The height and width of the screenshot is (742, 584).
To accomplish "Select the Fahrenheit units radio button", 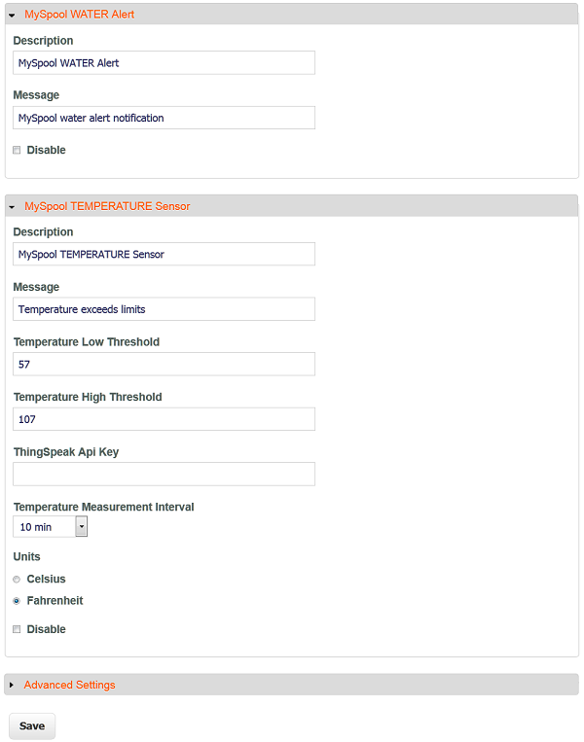I will 17,601.
